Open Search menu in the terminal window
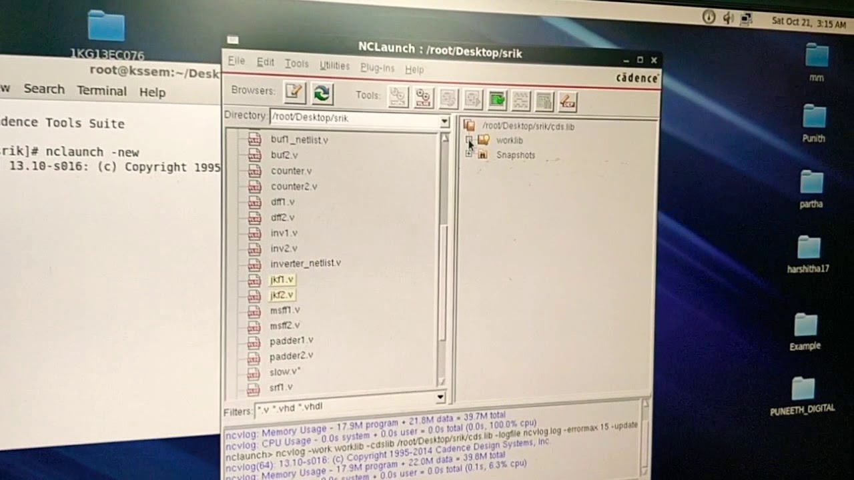The width and height of the screenshot is (854, 480). (44, 89)
